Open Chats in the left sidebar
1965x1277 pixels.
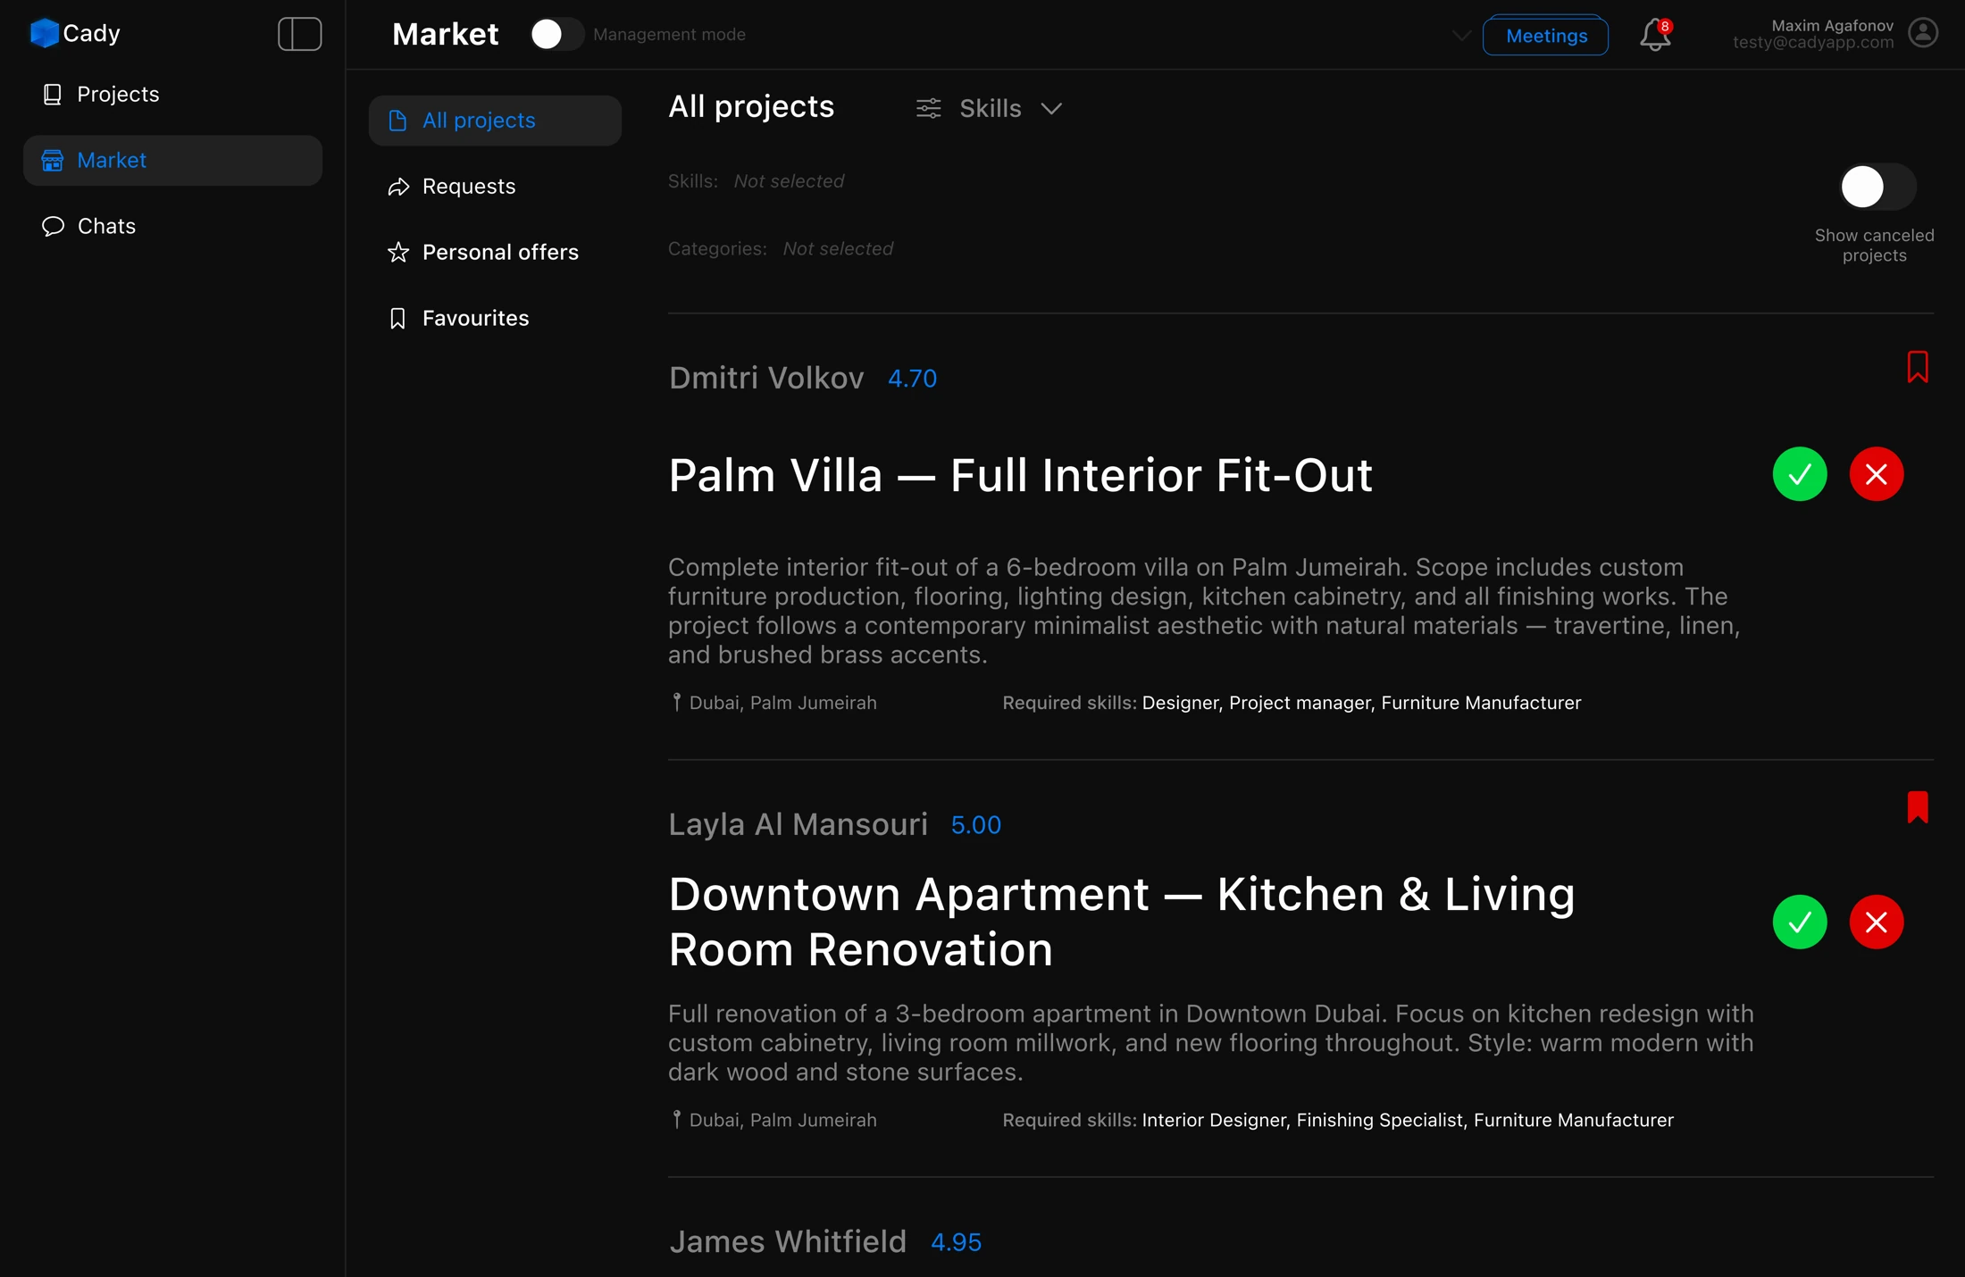(x=172, y=226)
